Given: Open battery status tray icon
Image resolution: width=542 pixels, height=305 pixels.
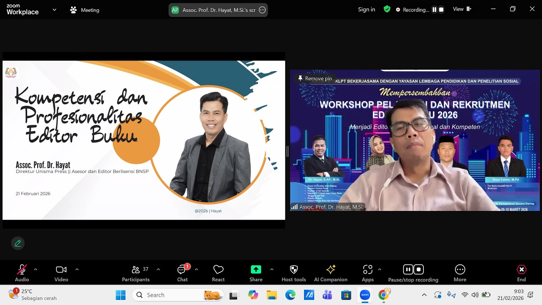Looking at the screenshot, I should [486, 295].
